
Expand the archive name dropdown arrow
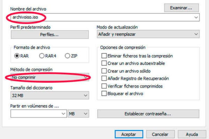pos(196,17)
